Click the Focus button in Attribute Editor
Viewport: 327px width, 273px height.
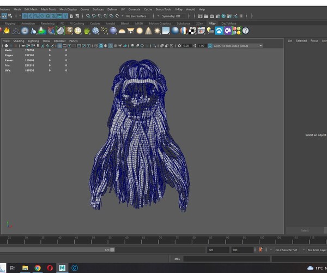tap(314, 41)
